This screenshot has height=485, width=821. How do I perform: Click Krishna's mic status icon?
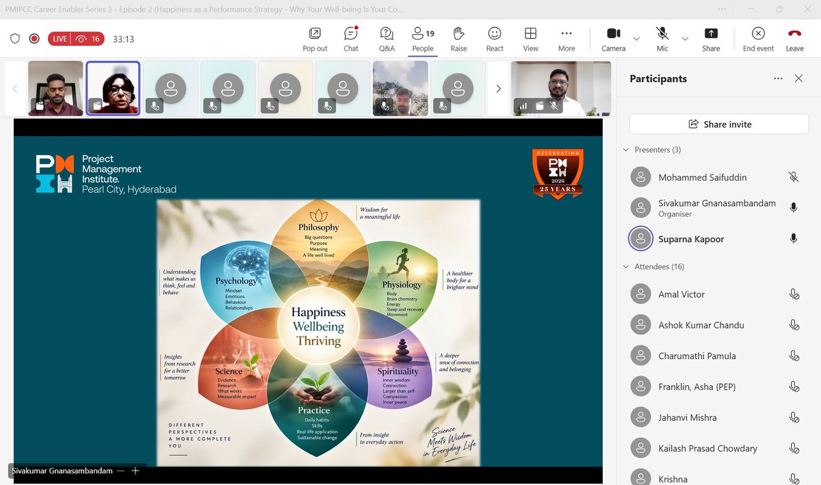coord(794,479)
